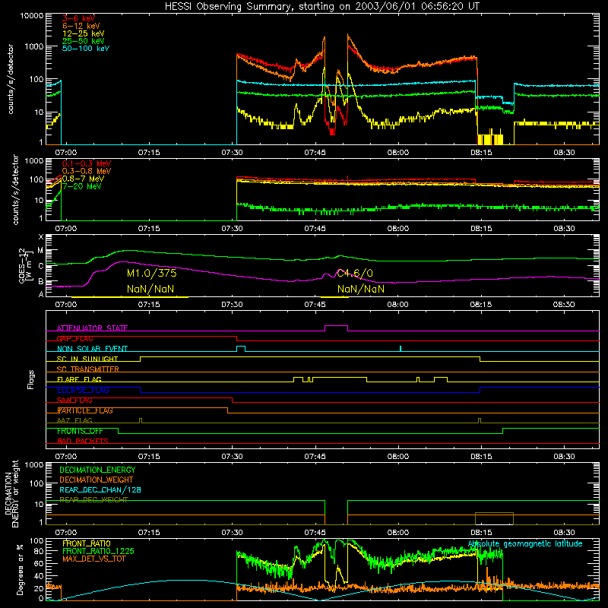Click the M1.0/375 flare annotation
Screen dimensions: 608x608
(151, 274)
